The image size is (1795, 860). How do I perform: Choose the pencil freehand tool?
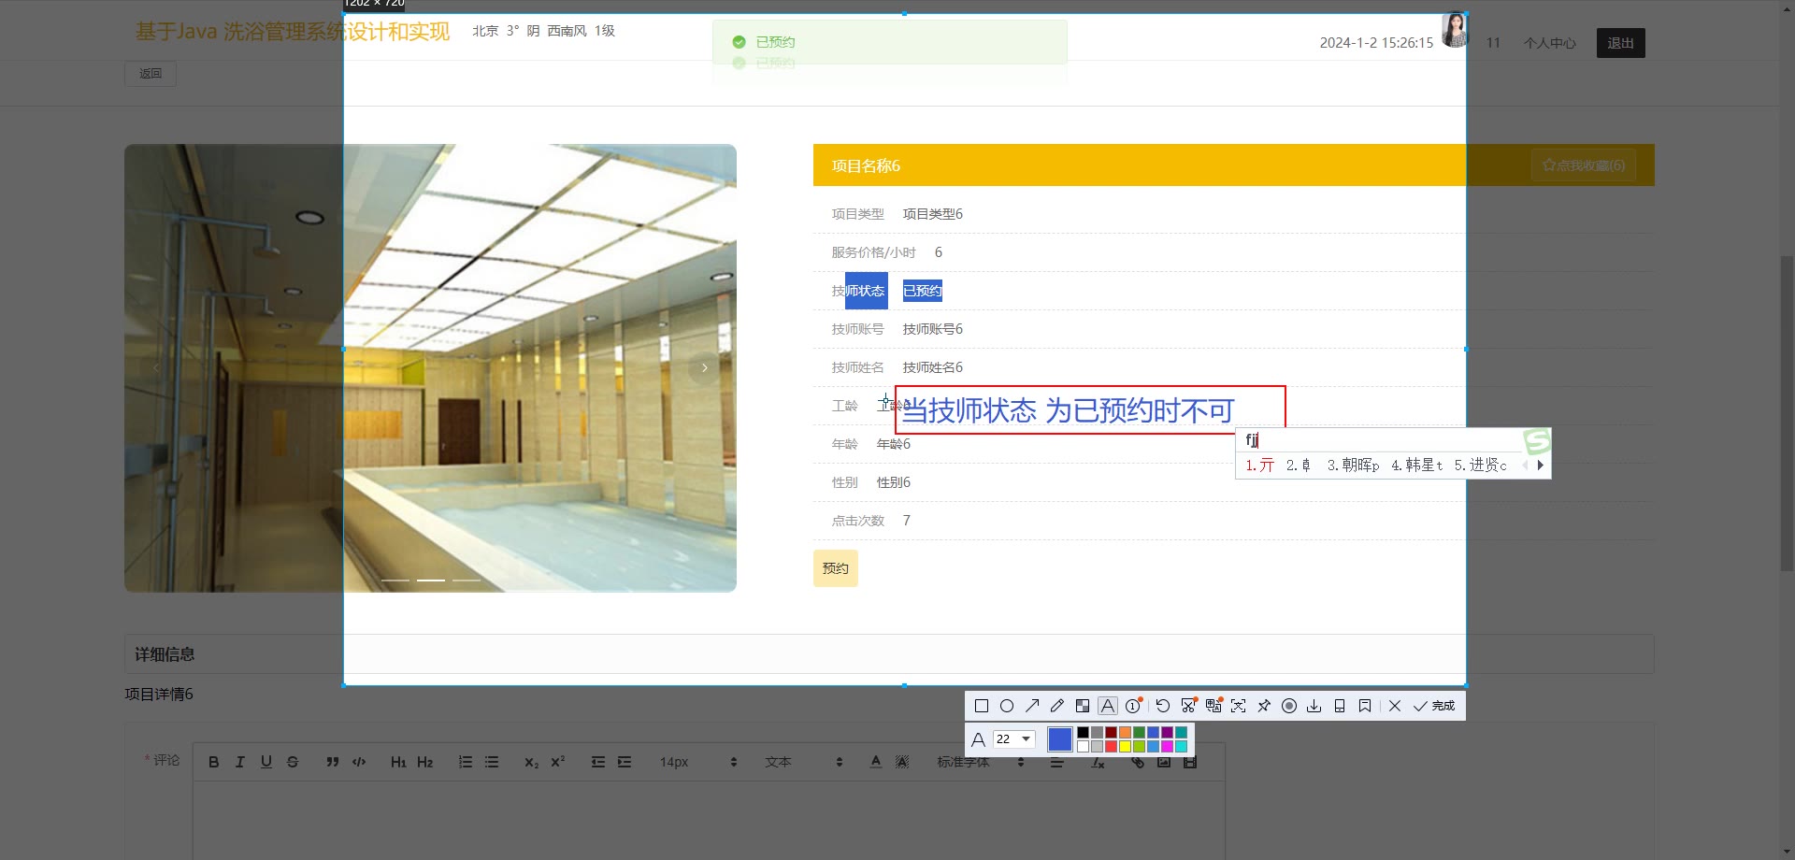[x=1057, y=706]
